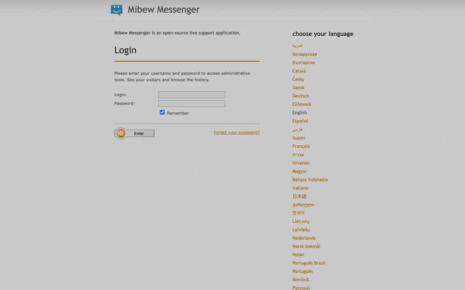Choose Korean (한국어) language
Screen dimensions: 465x290
tap(299, 213)
